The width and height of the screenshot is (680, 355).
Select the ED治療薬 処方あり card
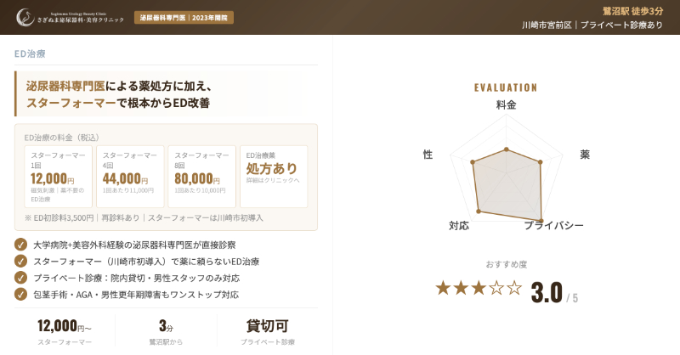coord(274,177)
